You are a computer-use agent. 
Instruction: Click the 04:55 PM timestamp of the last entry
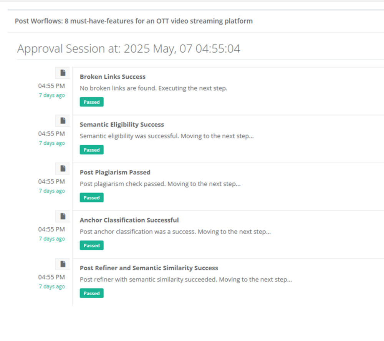tap(51, 277)
